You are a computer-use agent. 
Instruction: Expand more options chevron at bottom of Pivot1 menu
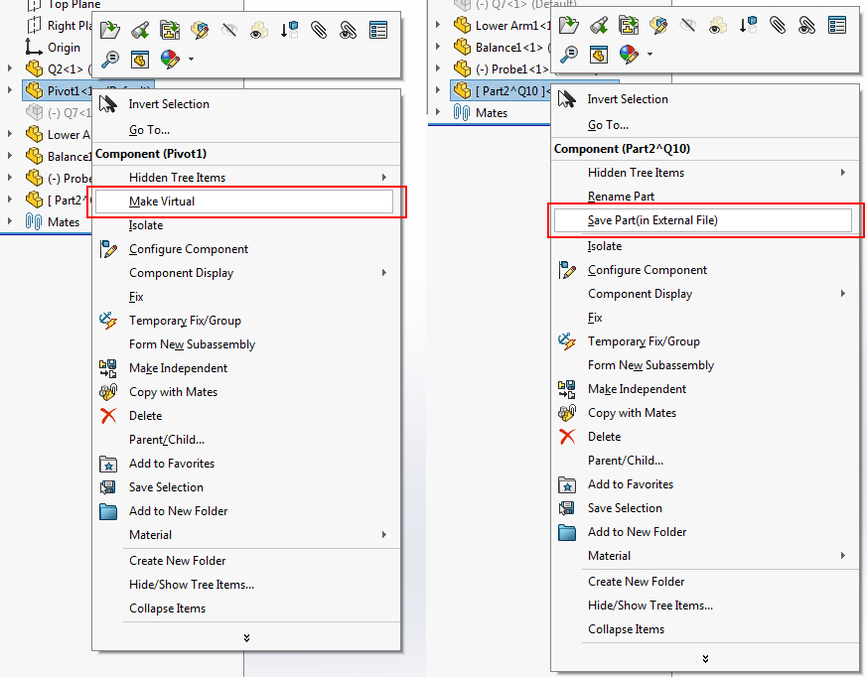pos(246,637)
